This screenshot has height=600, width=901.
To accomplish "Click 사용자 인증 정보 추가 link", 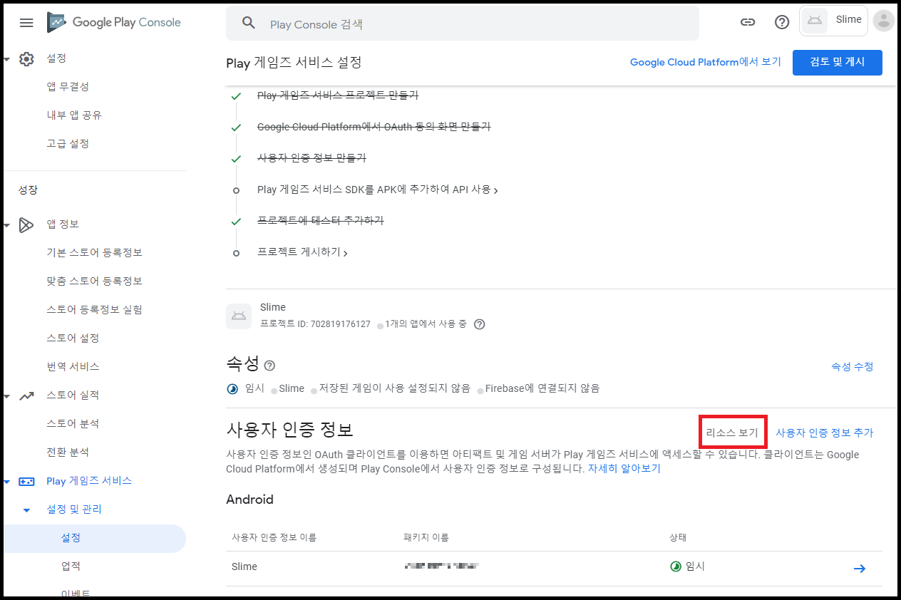I will pyautogui.click(x=824, y=433).
